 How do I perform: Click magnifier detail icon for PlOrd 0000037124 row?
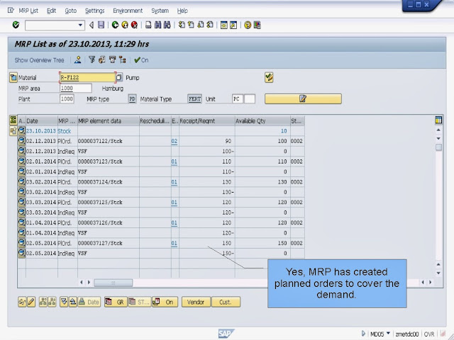tap(22, 182)
